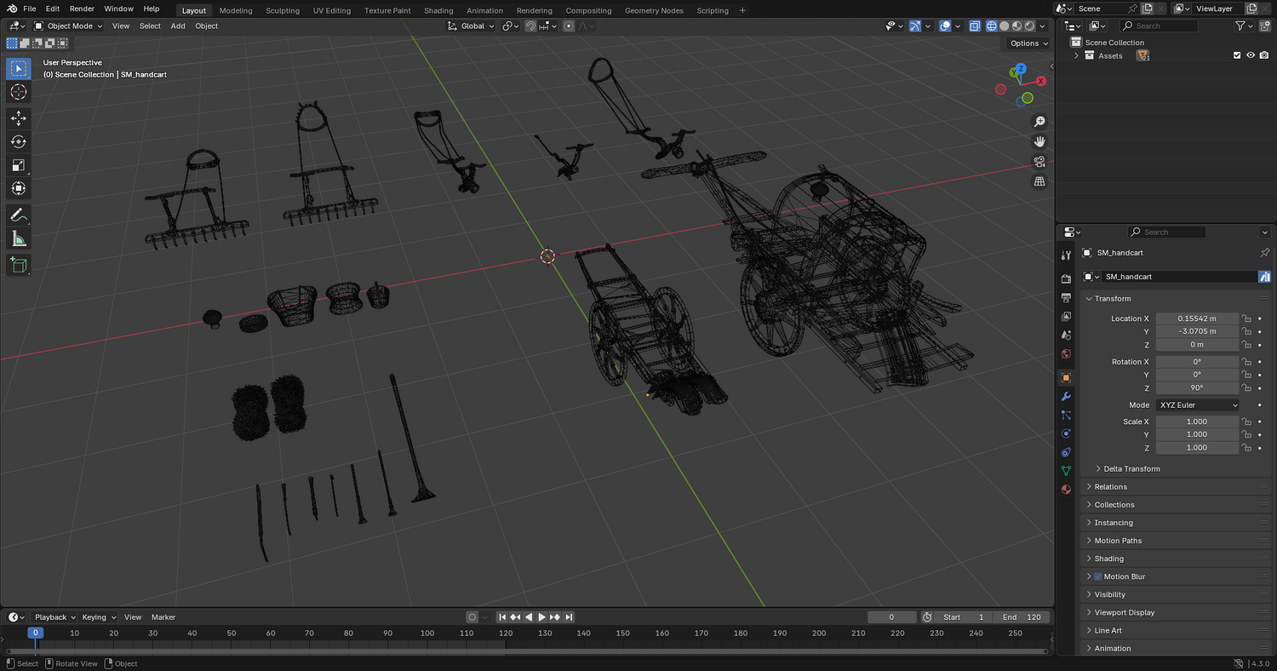Switch to orthographic grid view icon
Screen dimensions: 1277x671
[1039, 181]
